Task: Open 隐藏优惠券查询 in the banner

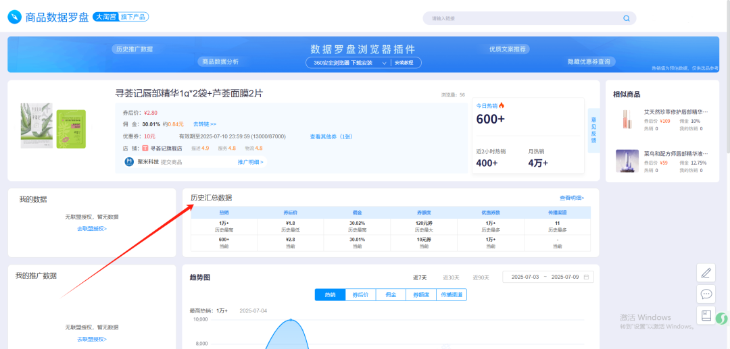Action: click(589, 61)
